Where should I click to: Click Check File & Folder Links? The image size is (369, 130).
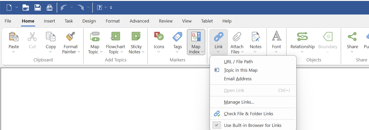tap(248, 114)
